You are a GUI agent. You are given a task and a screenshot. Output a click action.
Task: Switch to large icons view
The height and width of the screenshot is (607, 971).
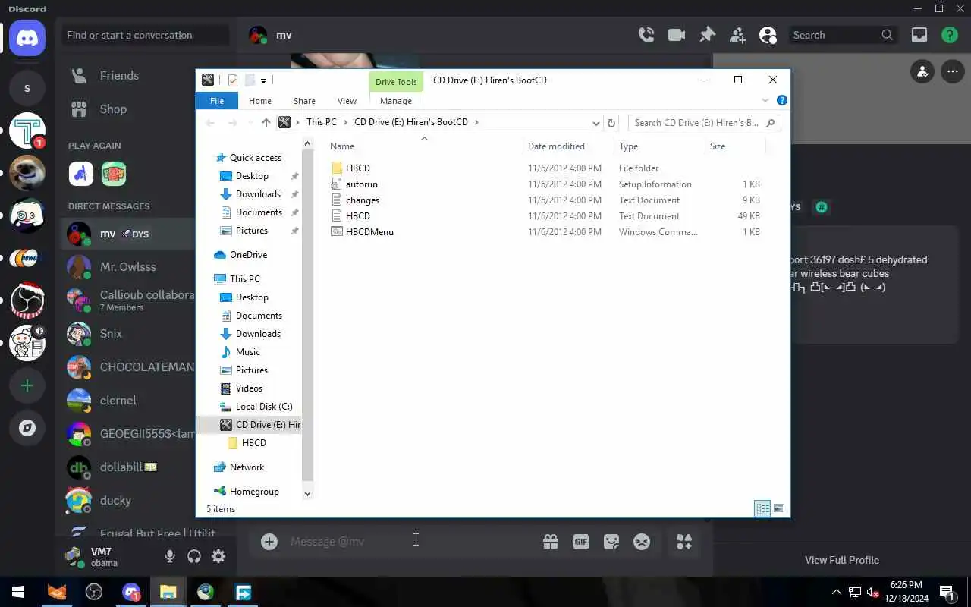tap(778, 508)
